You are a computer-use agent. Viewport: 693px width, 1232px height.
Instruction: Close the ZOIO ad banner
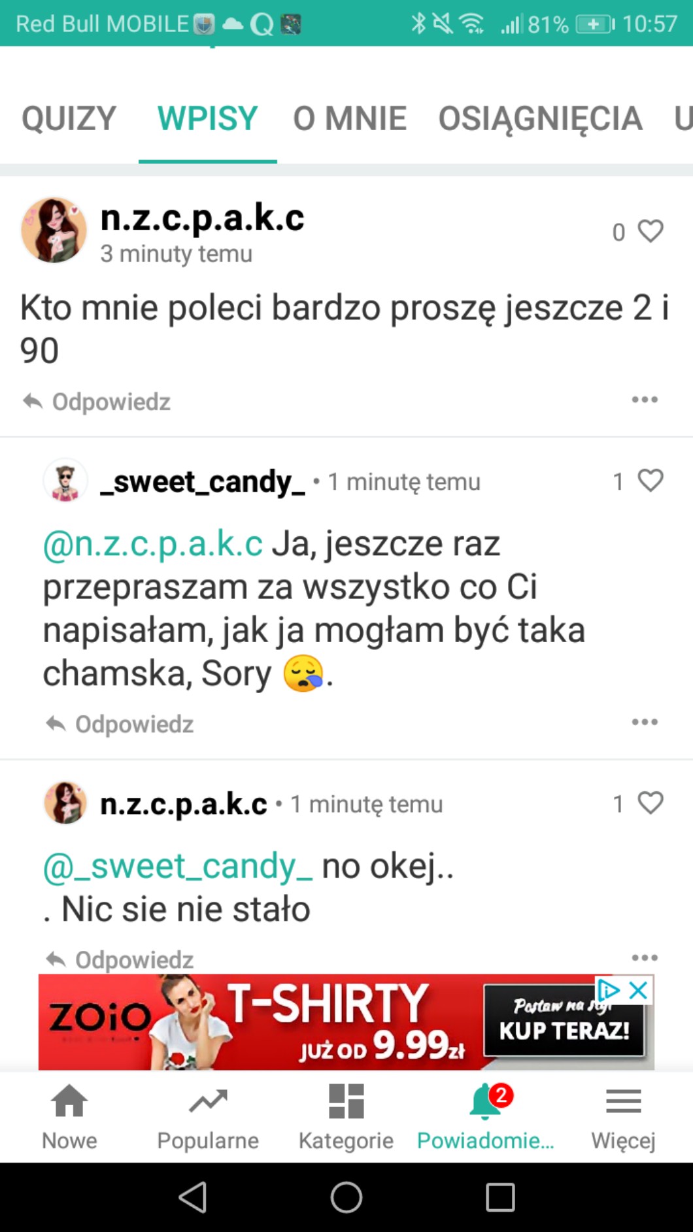click(639, 989)
